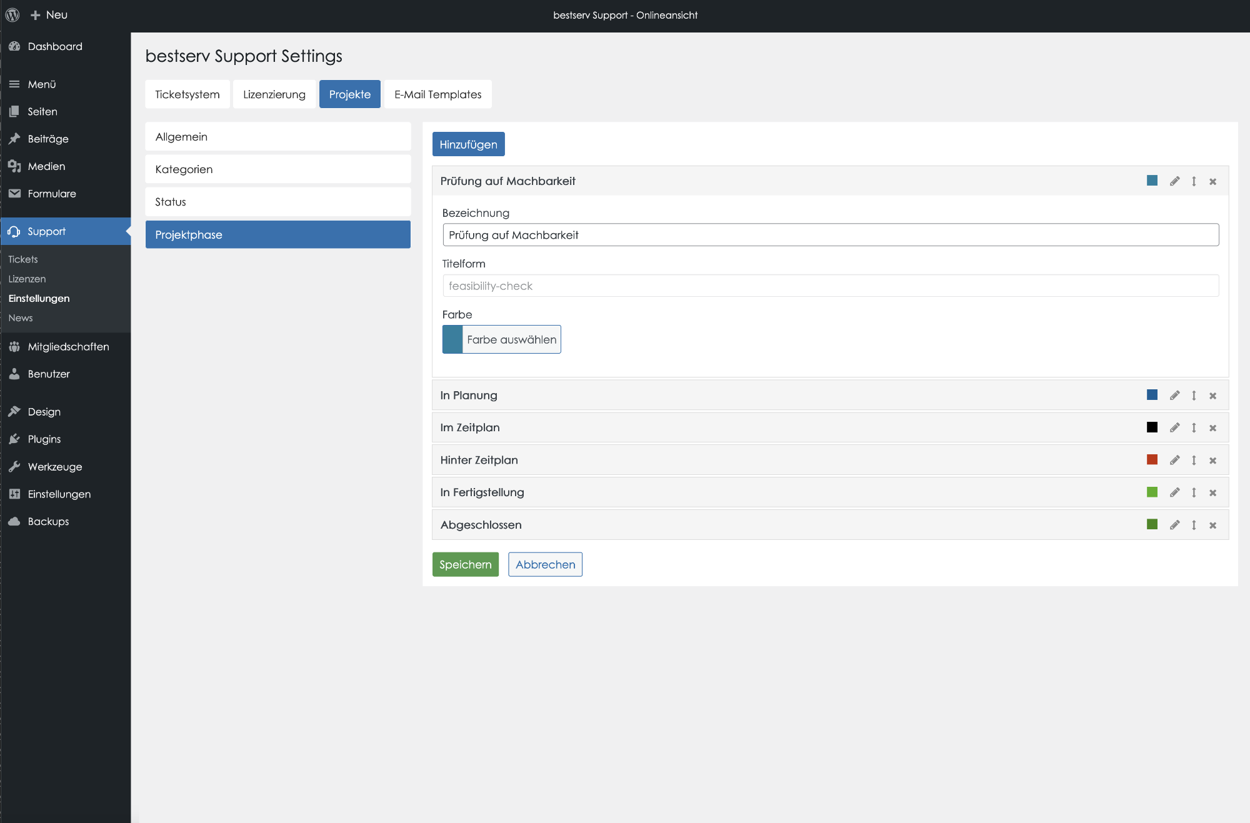Image resolution: width=1250 pixels, height=823 pixels.
Task: Click the Beiträge pin icon
Action: pos(14,139)
